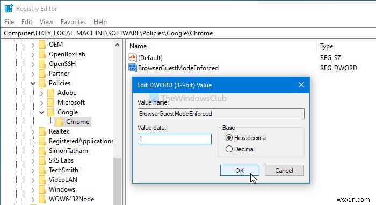Click the REG_DWORD type cell
Image resolution: width=376 pixels, height=205 pixels.
[338, 68]
